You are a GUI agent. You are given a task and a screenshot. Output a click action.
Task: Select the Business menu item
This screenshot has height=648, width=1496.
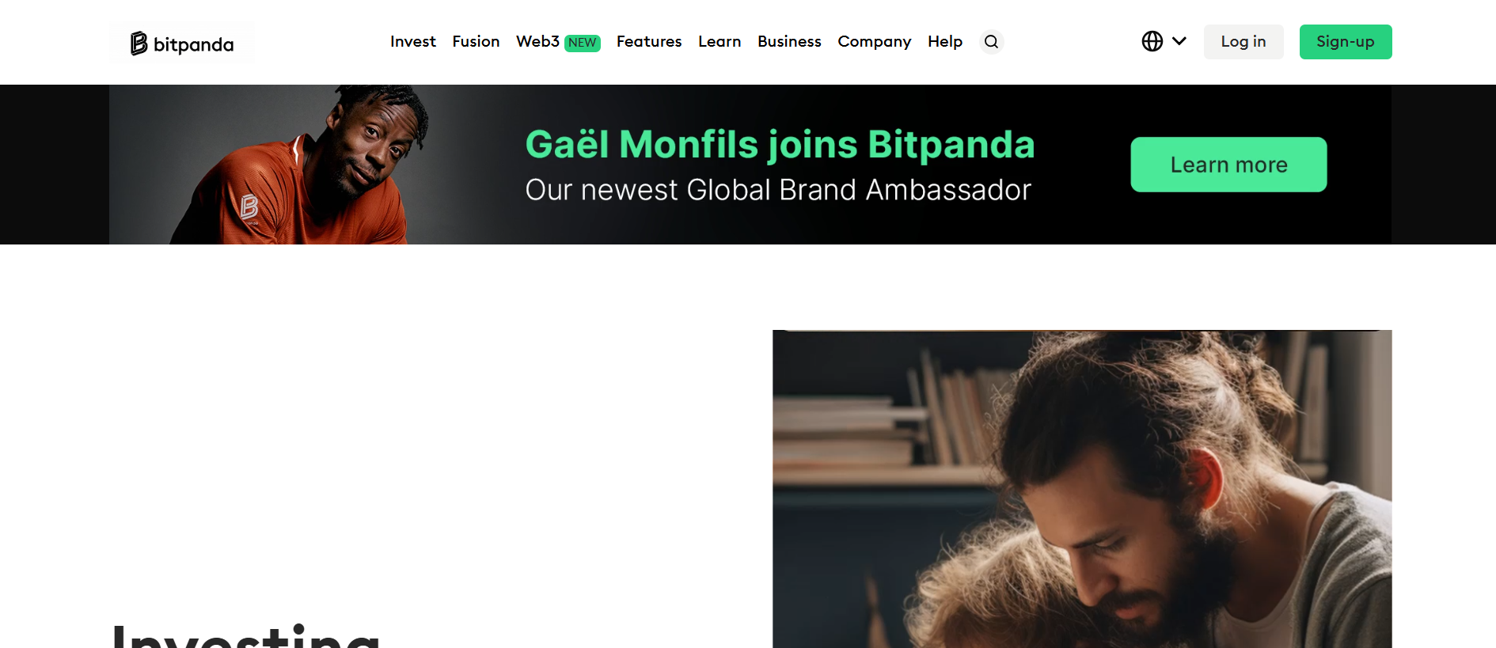(789, 41)
